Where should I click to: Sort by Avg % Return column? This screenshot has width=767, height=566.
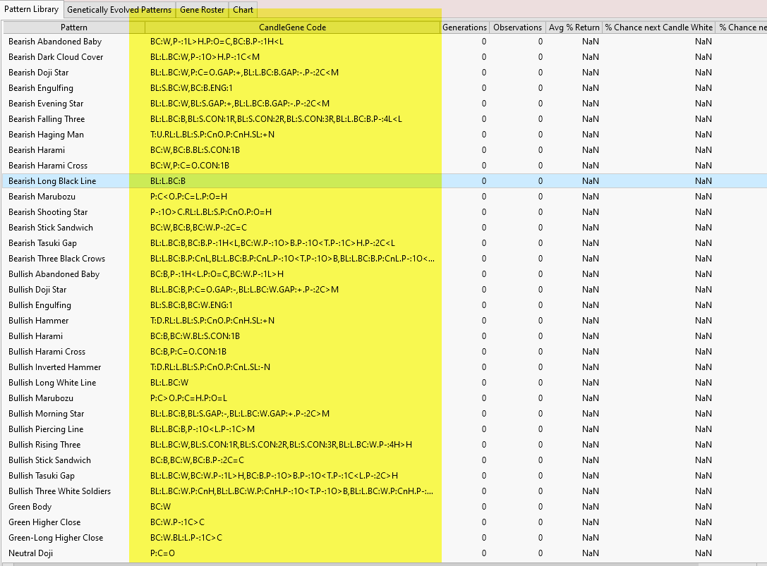[x=574, y=27]
